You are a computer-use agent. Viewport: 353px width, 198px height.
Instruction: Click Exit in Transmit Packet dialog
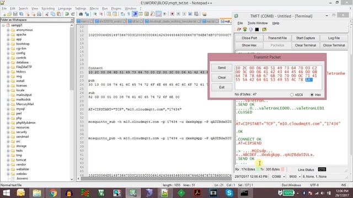click(x=222, y=87)
